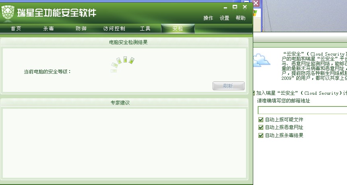The height and width of the screenshot is (185, 347).
Task: Click the security level loading indicator
Action: 122,64
